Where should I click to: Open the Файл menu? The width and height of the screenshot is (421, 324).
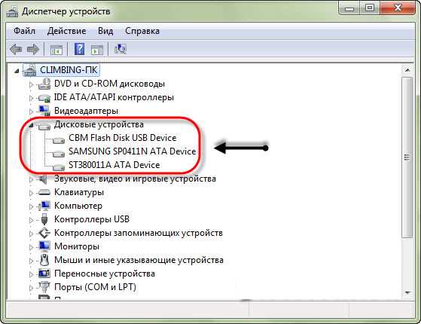[24, 31]
